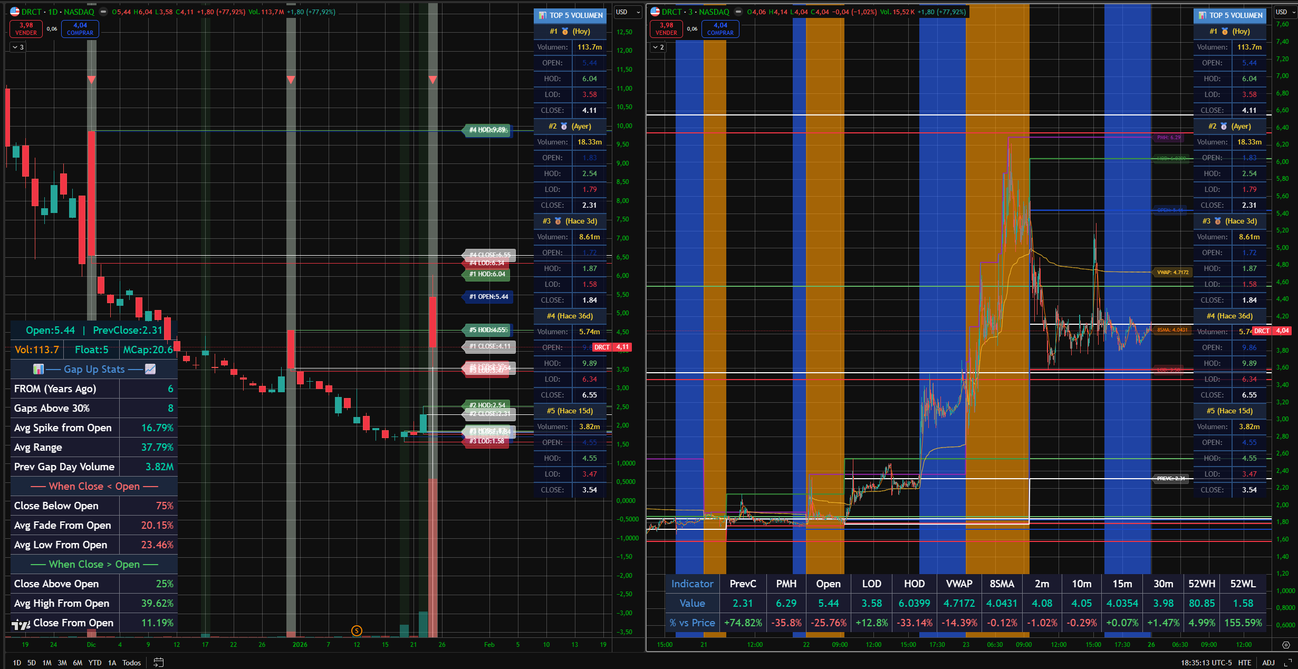Image resolution: width=1298 pixels, height=669 pixels.
Task: Click the bronze medal icon in left #3 (Hace 3d)
Action: (558, 221)
